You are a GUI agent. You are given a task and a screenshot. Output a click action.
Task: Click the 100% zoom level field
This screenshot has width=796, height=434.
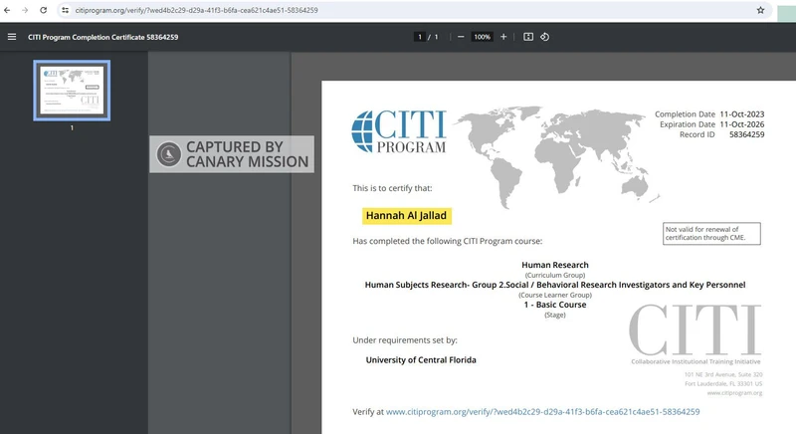click(x=482, y=37)
